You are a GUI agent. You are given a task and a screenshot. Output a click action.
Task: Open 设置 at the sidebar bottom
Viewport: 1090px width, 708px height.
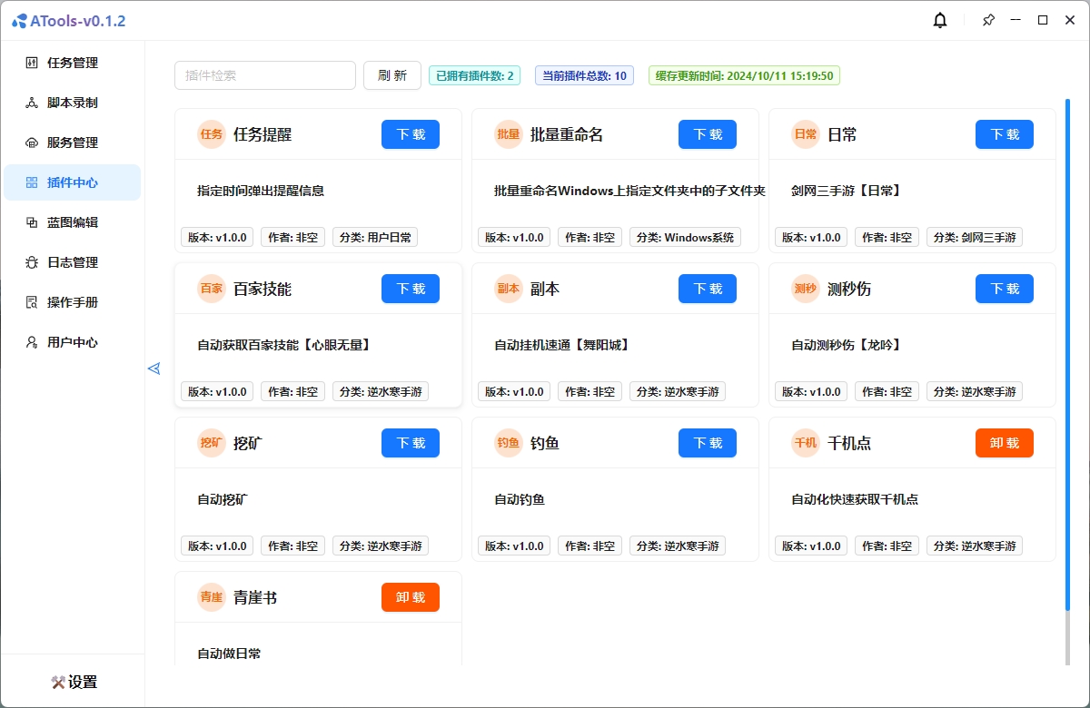(74, 682)
